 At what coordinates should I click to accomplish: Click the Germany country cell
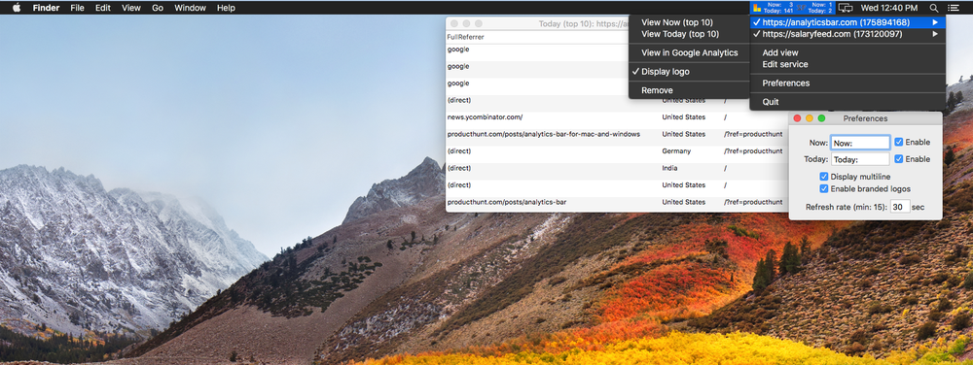(x=676, y=150)
